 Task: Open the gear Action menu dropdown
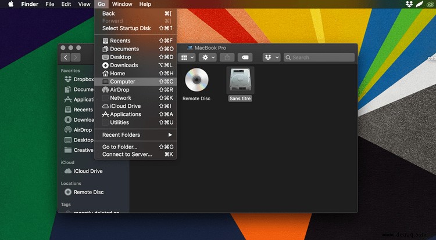[x=208, y=57]
